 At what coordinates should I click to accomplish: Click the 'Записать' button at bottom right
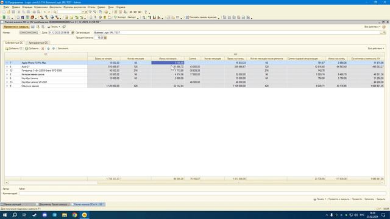point(369,199)
